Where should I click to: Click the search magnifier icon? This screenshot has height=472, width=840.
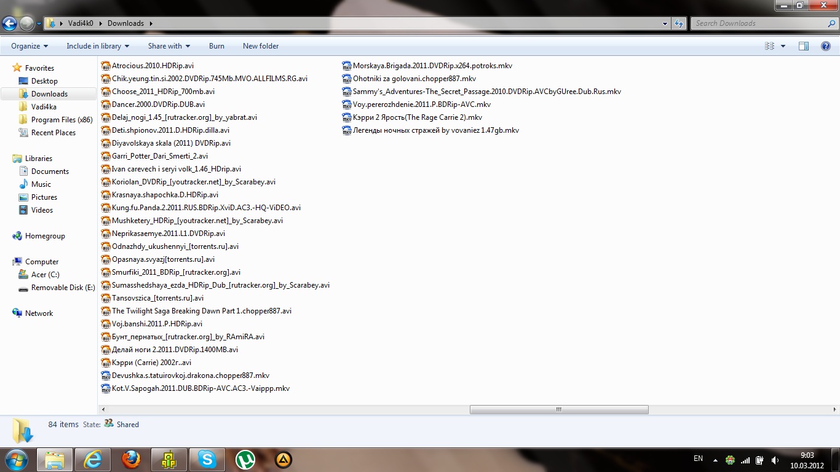[832, 23]
